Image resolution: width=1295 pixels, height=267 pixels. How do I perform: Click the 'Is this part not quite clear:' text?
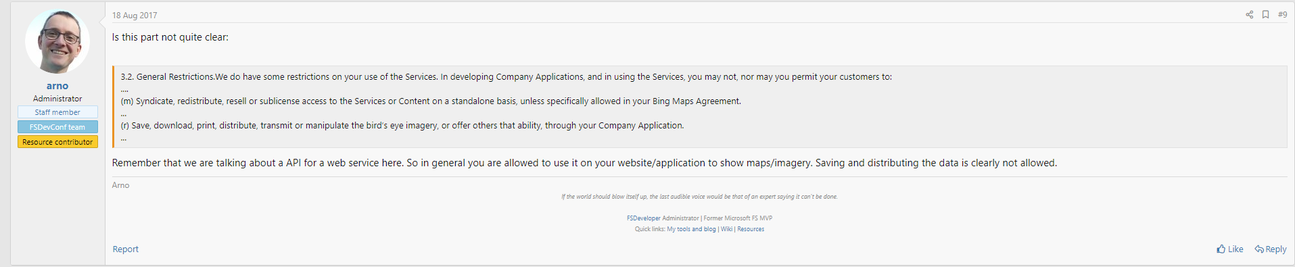pyautogui.click(x=170, y=37)
